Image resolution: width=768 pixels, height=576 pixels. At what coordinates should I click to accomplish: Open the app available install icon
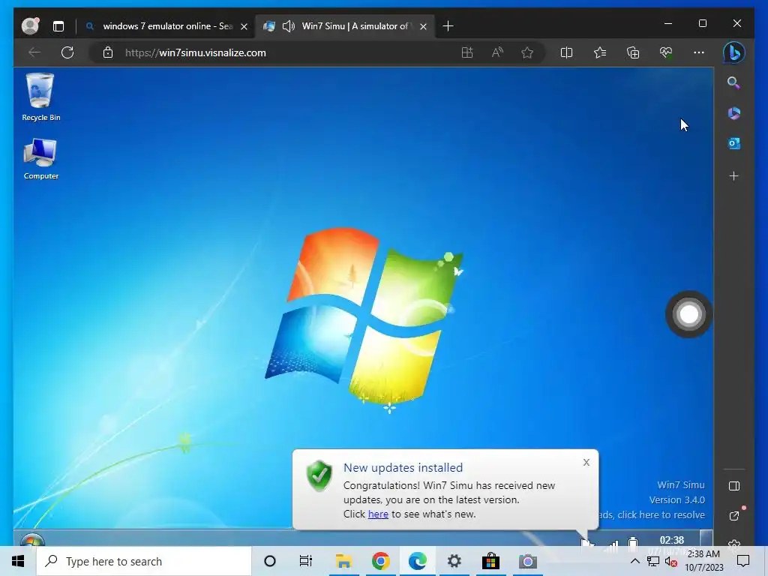467,52
